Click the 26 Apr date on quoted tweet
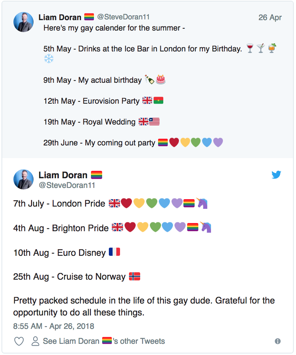 point(270,18)
